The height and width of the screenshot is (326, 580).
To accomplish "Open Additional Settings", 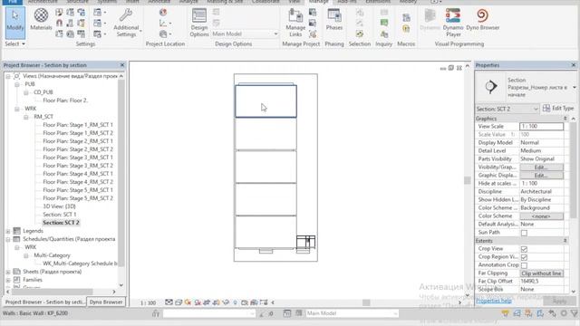I will click(126, 23).
